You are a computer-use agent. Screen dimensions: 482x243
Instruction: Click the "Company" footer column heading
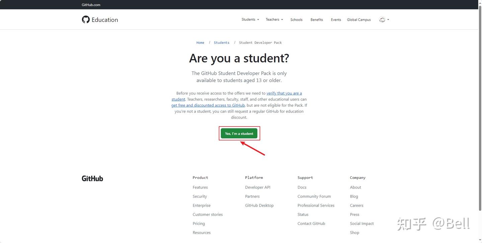coord(357,178)
